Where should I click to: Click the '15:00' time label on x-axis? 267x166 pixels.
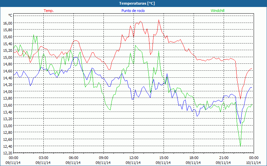click(164, 158)
